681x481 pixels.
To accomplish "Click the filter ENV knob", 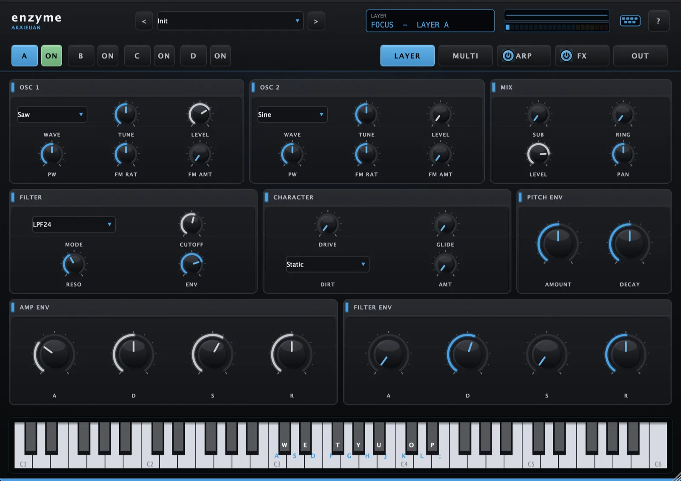I will [x=192, y=264].
